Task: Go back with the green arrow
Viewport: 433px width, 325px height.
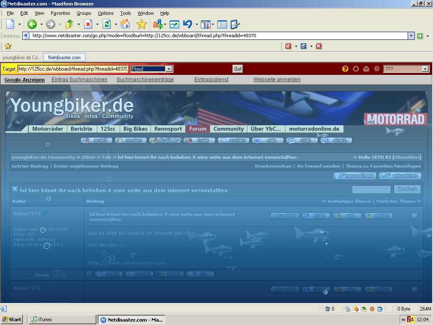Action: point(32,24)
